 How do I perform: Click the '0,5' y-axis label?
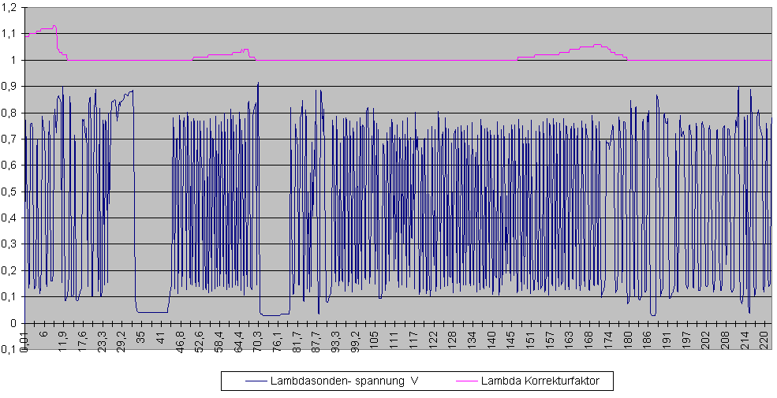click(10, 192)
